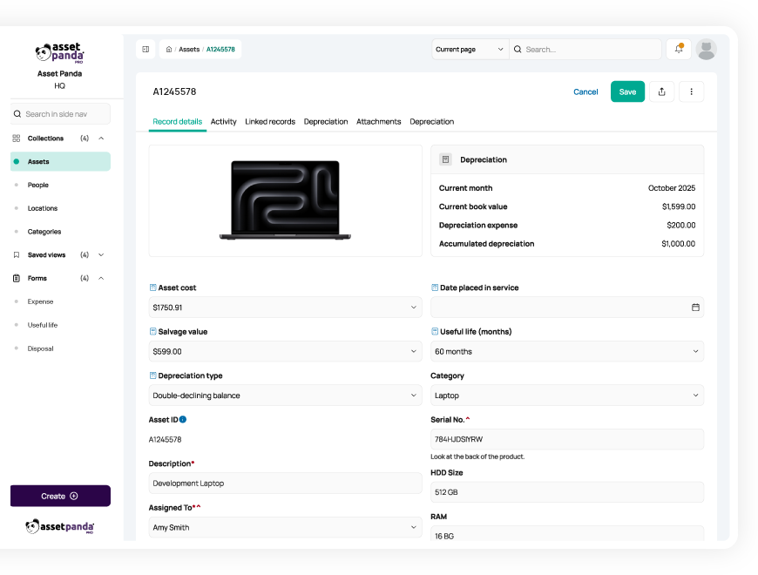Image resolution: width=758 pixels, height=575 pixels.
Task: Click the share/export icon button
Action: point(661,91)
